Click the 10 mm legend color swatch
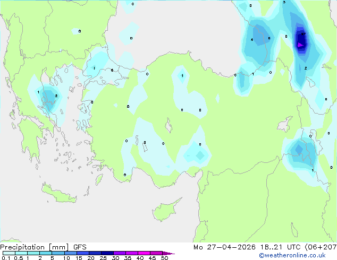The width and height of the screenshot is (337, 260). [x=71, y=253]
